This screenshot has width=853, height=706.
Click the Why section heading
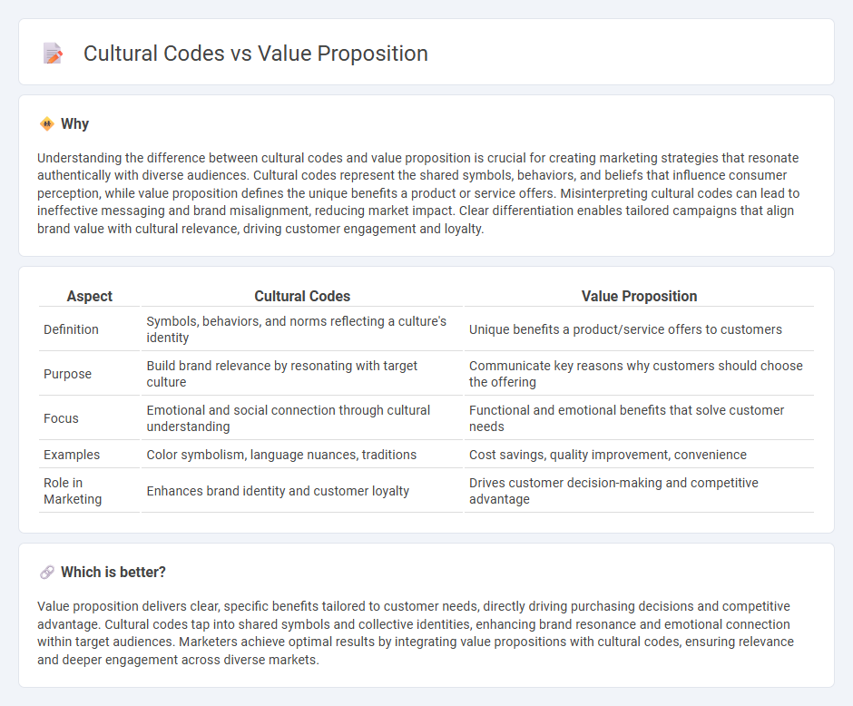coord(74,124)
